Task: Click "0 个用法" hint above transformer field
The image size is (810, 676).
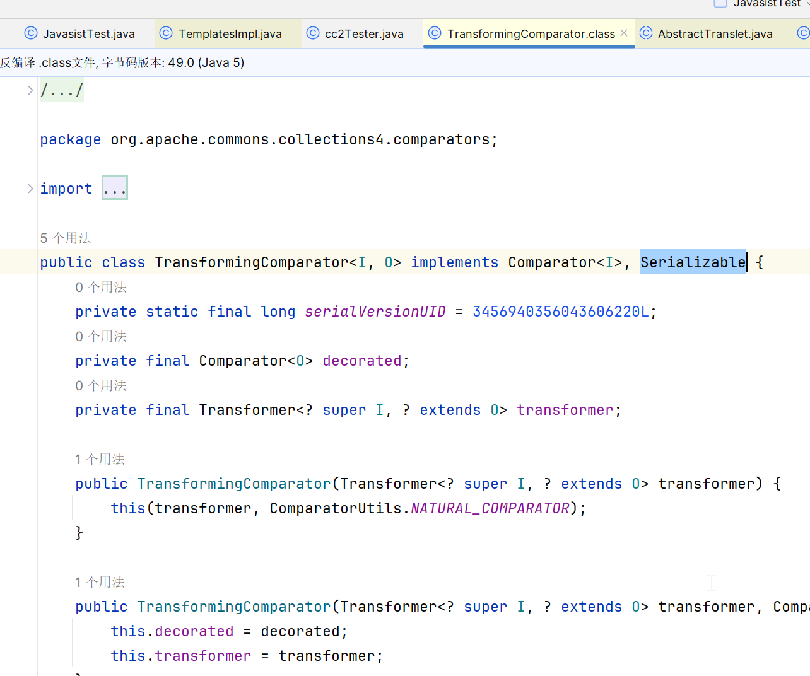Action: [x=101, y=386]
